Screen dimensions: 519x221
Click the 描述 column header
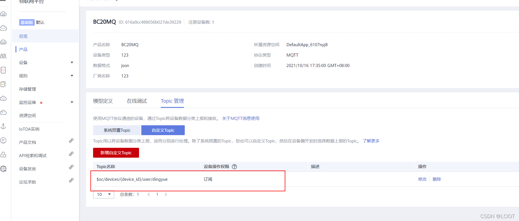pos(315,167)
